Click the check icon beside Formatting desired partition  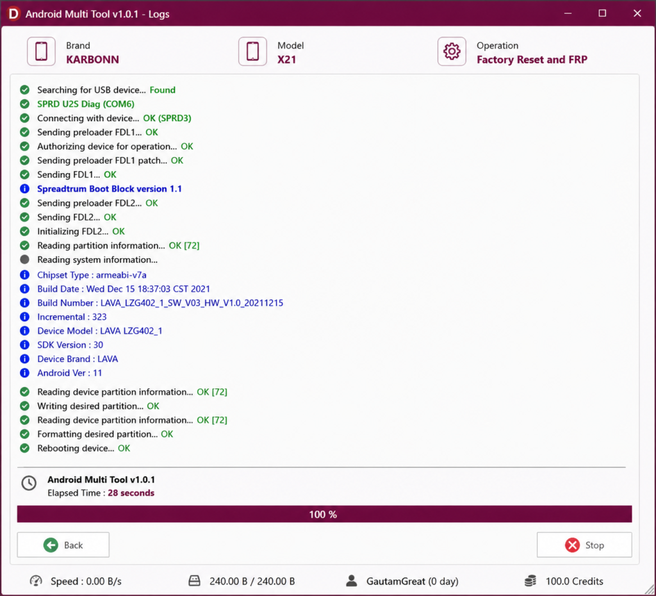pyautogui.click(x=25, y=434)
